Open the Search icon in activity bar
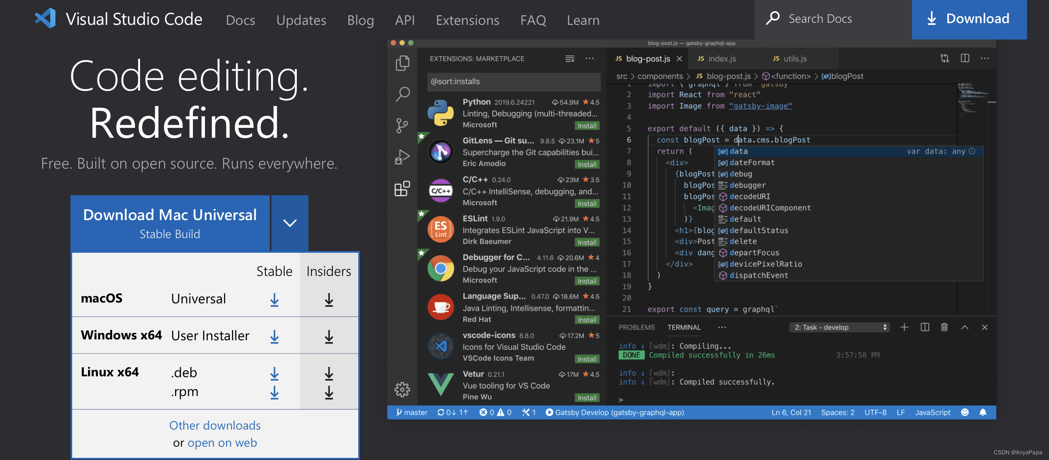1049x460 pixels. point(402,94)
